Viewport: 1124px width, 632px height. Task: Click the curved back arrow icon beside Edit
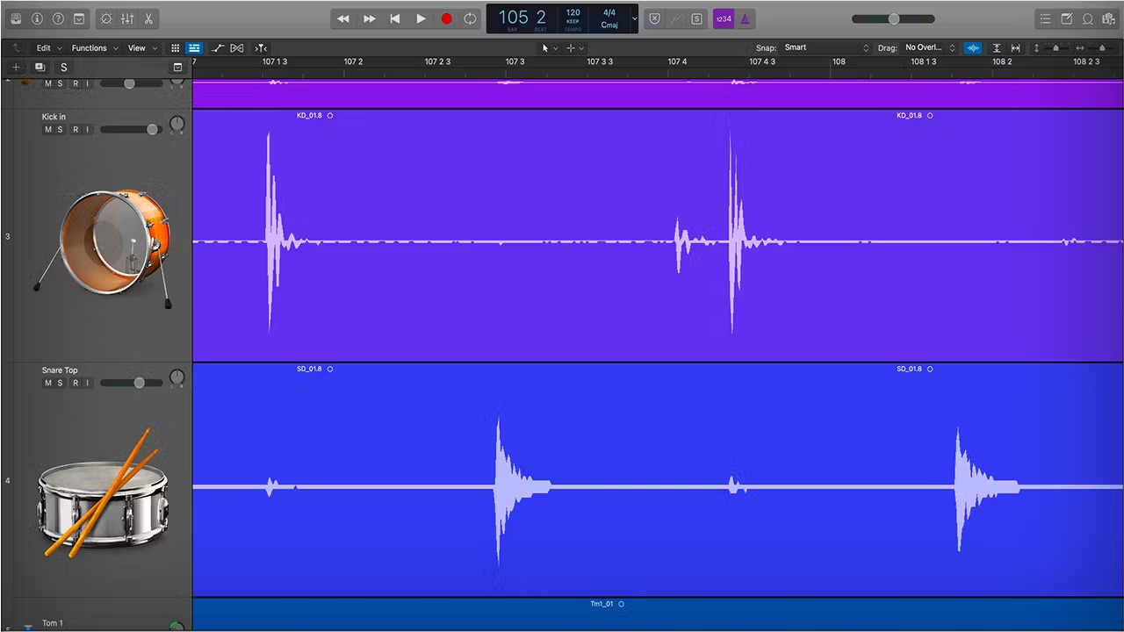(16, 48)
